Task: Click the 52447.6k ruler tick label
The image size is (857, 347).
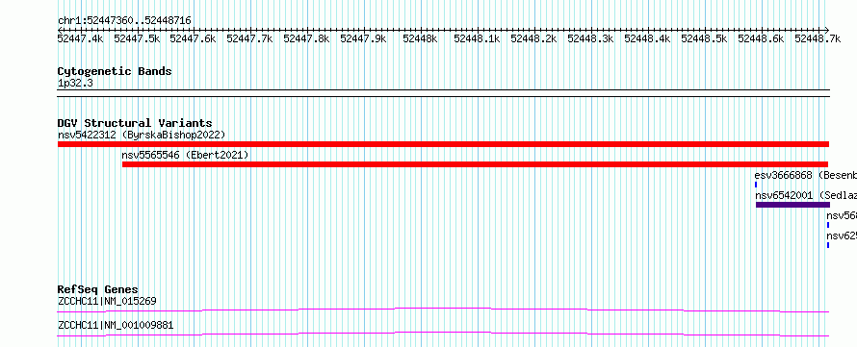Action: 193,38
